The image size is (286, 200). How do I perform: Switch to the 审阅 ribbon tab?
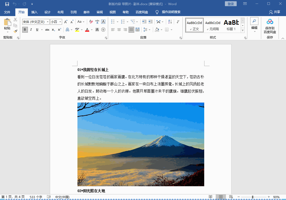[x=99, y=12]
